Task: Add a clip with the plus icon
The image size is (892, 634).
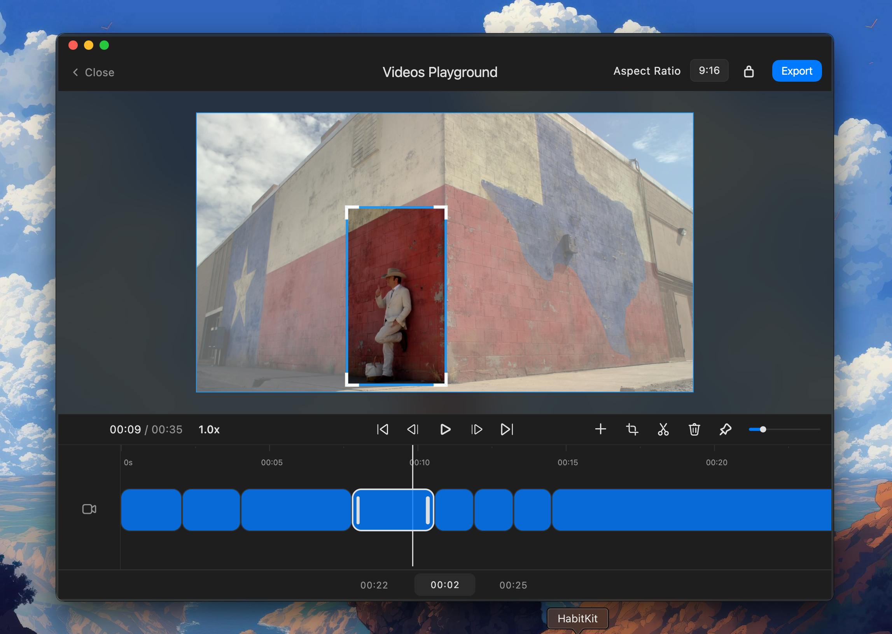Action: point(600,429)
